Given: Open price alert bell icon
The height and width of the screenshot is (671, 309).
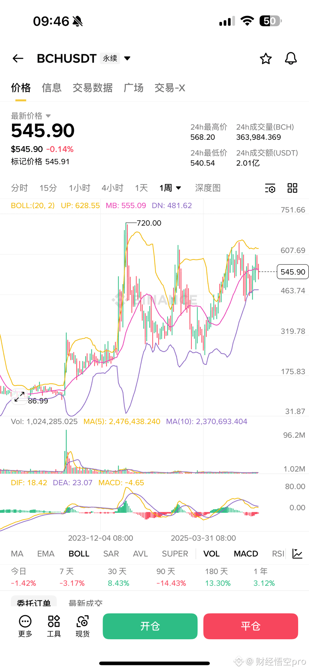Looking at the screenshot, I should coord(291,58).
